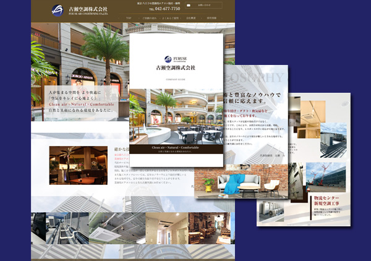Open the お問い合わせ contact button

tap(203, 5)
